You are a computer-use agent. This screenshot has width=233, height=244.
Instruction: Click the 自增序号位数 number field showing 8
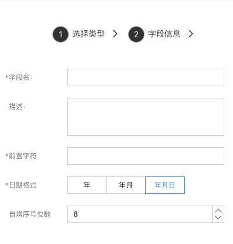coord(140,214)
